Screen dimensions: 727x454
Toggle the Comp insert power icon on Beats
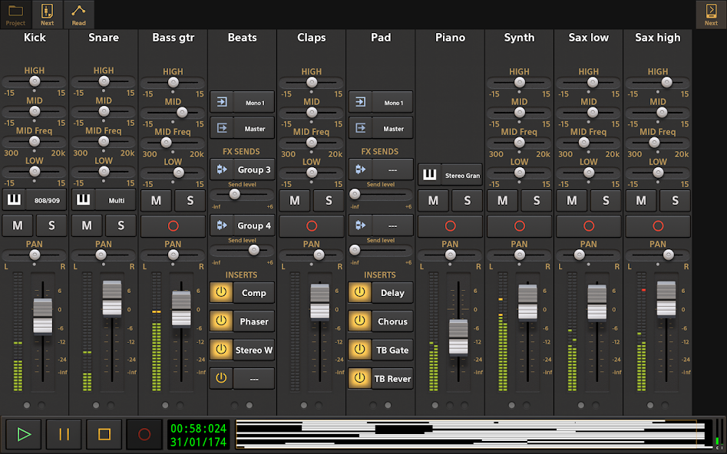point(220,293)
